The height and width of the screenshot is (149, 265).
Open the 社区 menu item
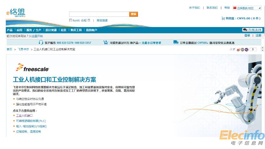point(63,30)
